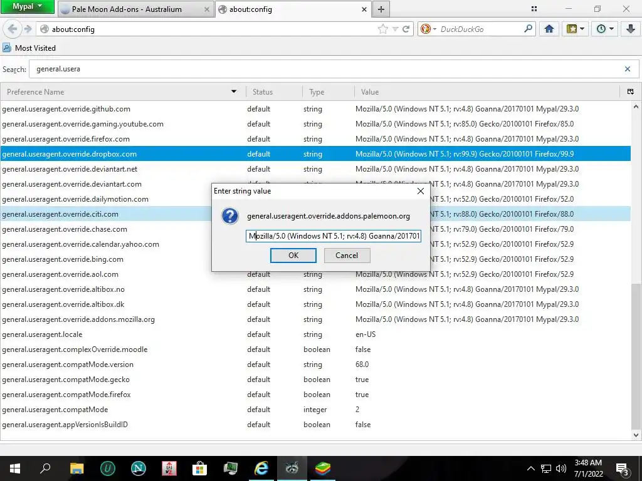Open File Explorer from the taskbar
This screenshot has width=642, height=481.
[x=76, y=468]
